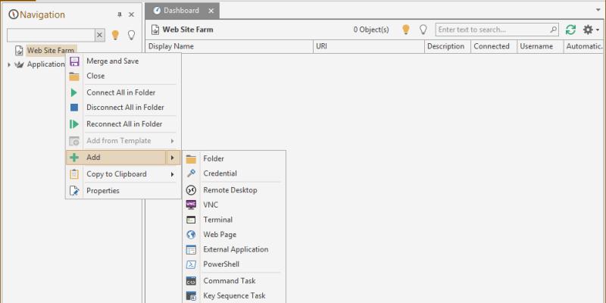
Task: Select Merge and Save menu item
Action: [112, 61]
